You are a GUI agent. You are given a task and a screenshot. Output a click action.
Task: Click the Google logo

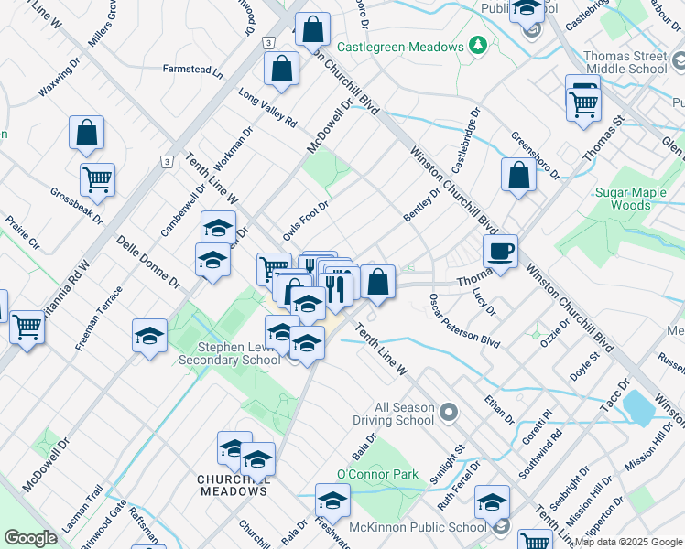30,538
